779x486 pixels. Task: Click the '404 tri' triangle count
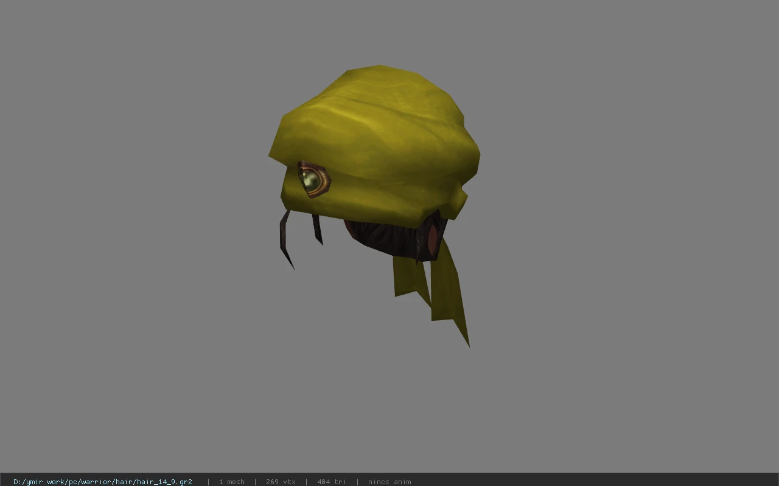(332, 482)
